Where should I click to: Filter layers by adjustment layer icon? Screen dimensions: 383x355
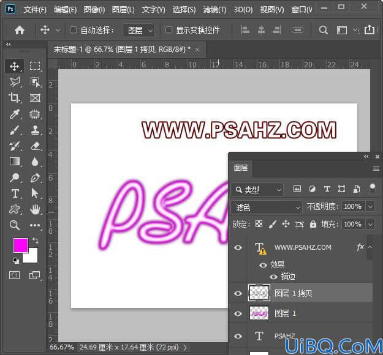312,189
